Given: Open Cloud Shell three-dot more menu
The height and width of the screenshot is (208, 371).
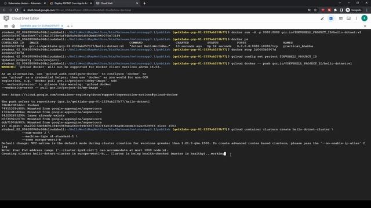Looking at the screenshot, I should click(x=356, y=18).
